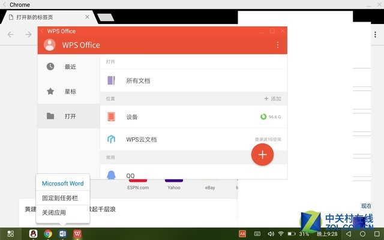Go forward in Chrome browser toolbar
Image resolution: width=384 pixels, height=240 pixels.
28,35
